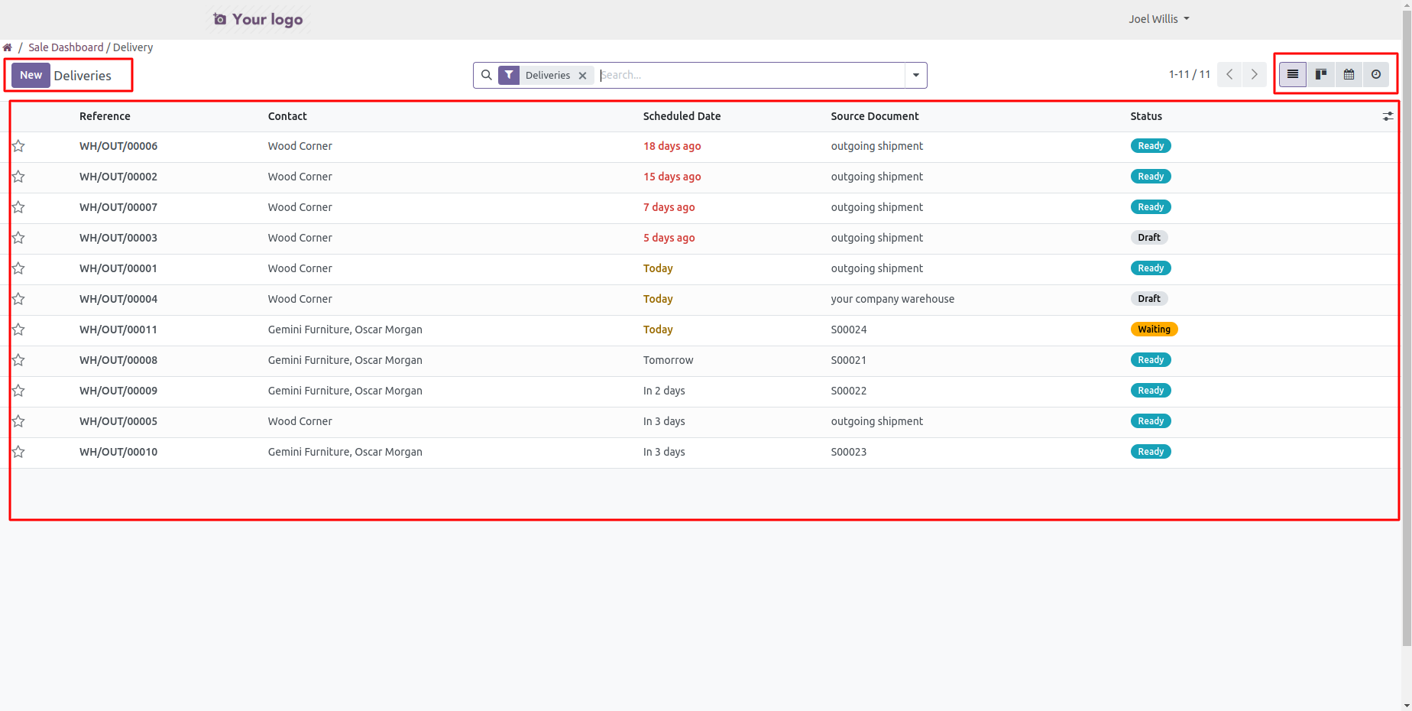This screenshot has height=711, width=1412.
Task: Star the WH/OUT/00006 delivery
Action: 18,146
